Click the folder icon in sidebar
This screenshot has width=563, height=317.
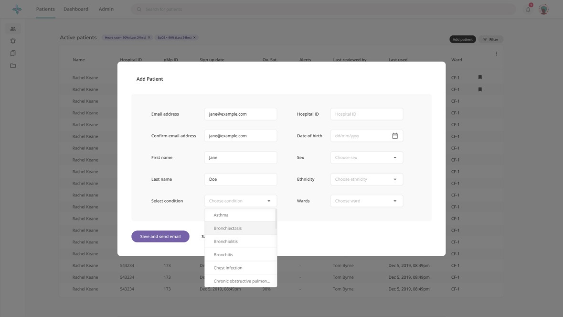13,66
